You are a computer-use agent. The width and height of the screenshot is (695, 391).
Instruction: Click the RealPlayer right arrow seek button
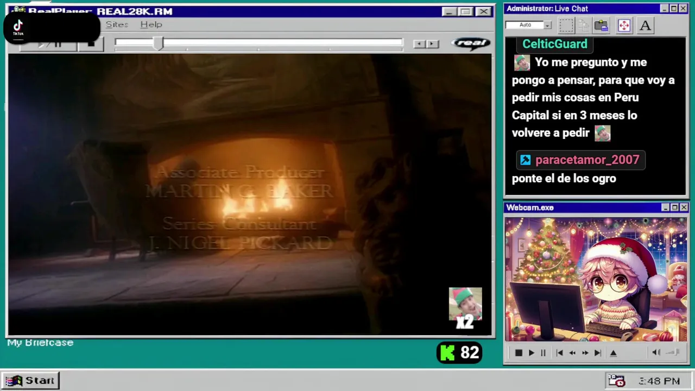(432, 44)
